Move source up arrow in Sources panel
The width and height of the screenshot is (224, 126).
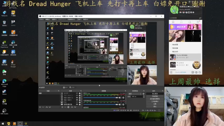(x=72, y=107)
